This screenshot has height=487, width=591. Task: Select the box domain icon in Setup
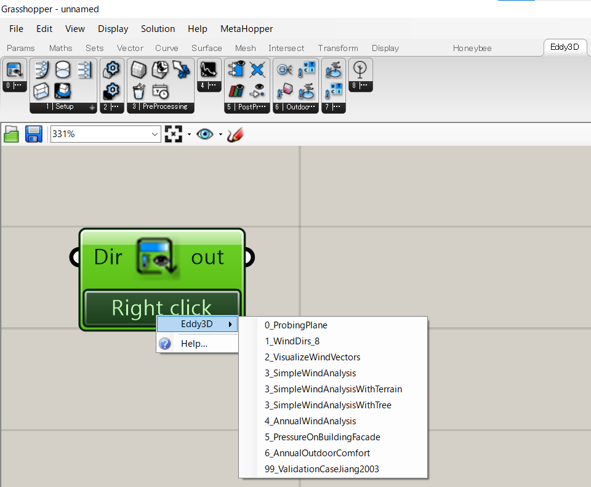(41, 91)
